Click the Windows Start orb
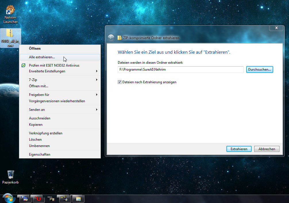Image resolution: width=289 pixels, height=203 pixels. [8, 198]
